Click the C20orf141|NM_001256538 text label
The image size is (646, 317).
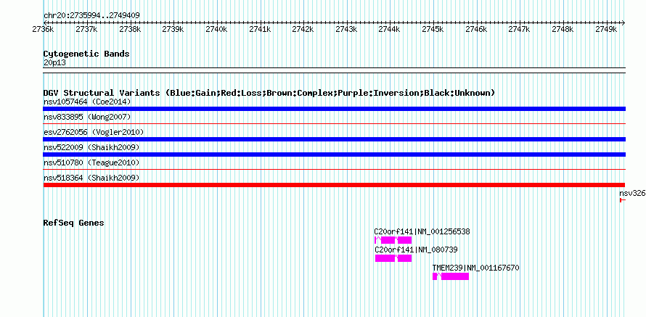[422, 232]
